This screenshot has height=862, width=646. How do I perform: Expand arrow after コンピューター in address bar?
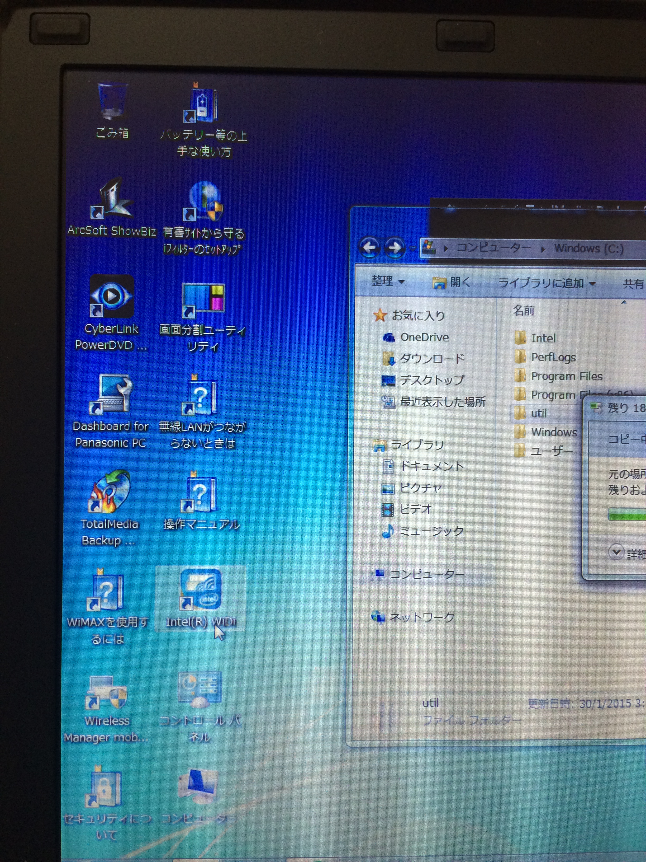click(x=543, y=249)
